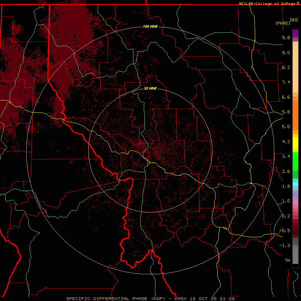
Task: Click the 9.8 value on the color scale
Action: [286, 37]
